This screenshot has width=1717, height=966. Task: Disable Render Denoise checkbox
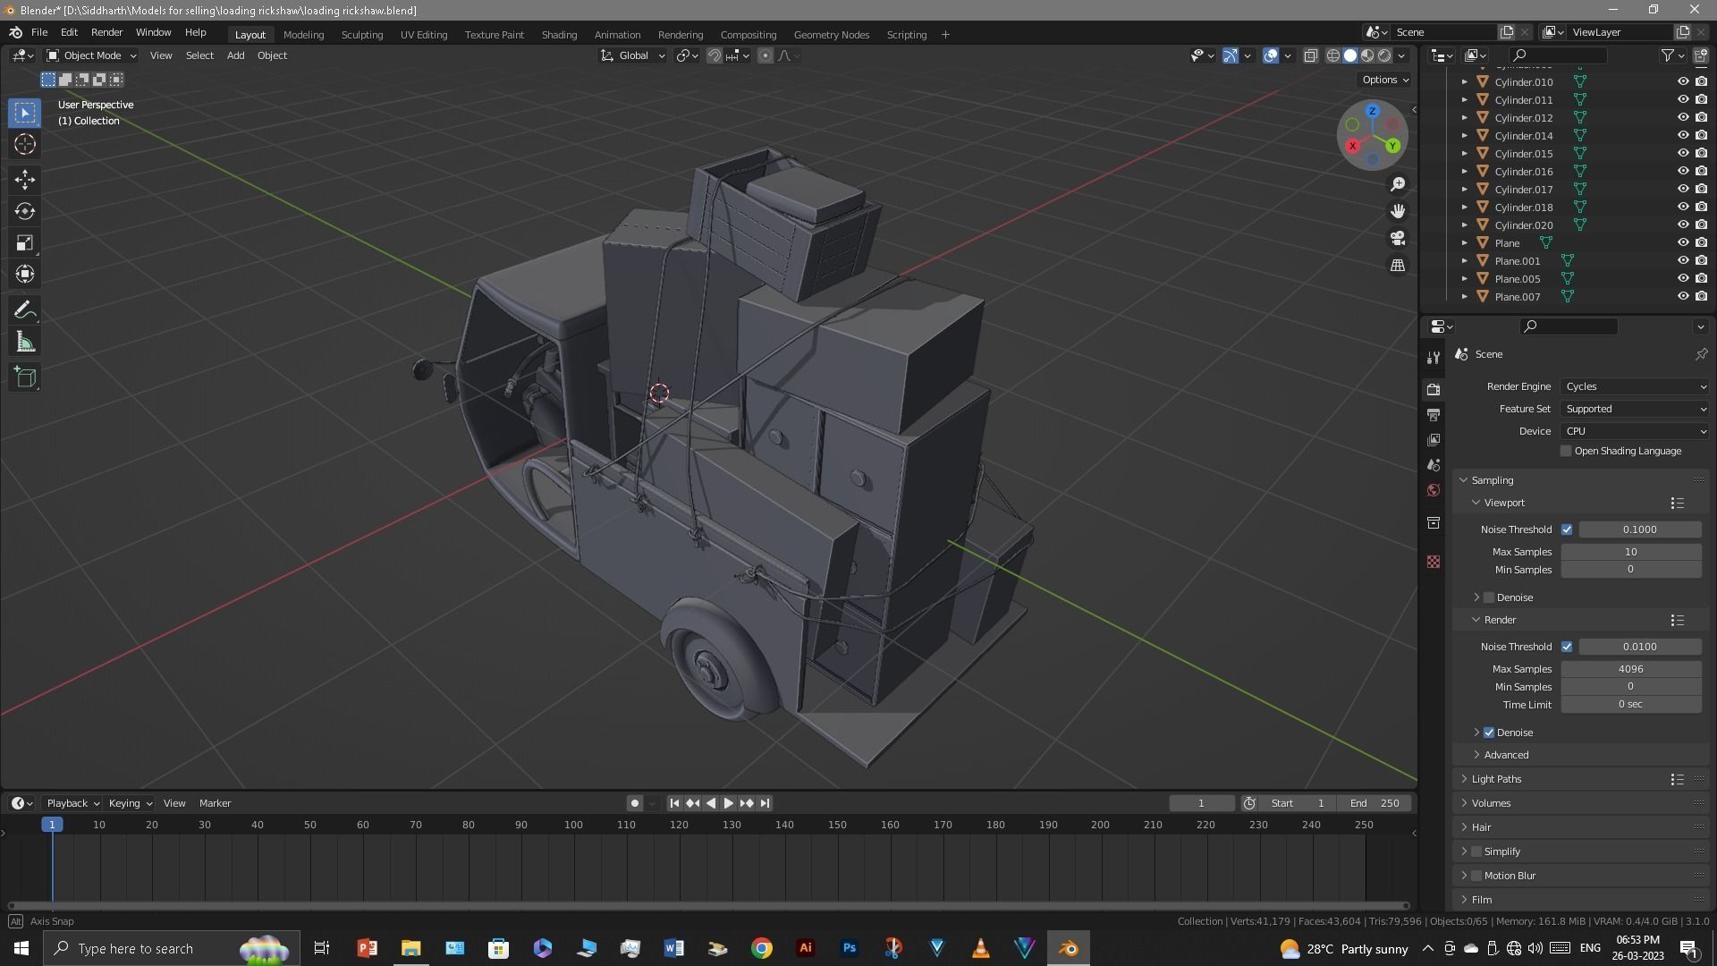click(x=1489, y=733)
